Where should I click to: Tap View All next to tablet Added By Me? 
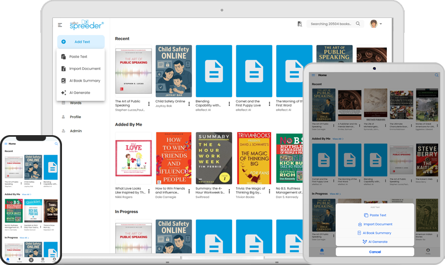coord(338,139)
